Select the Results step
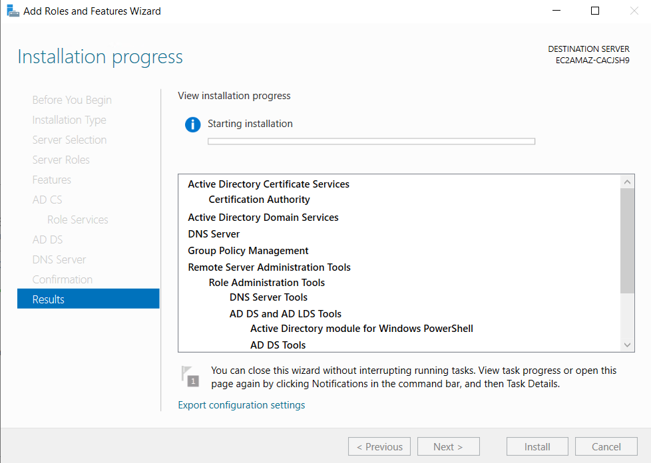Image resolution: width=651 pixels, height=463 pixels. pos(89,299)
